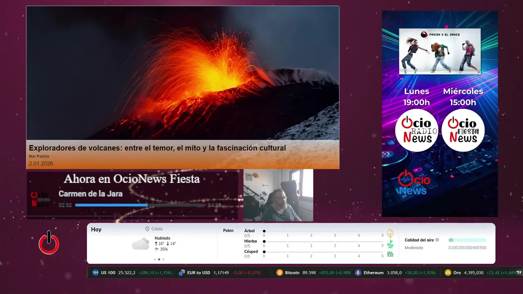Click the second weather carousel dot
The height and width of the screenshot is (294, 523).
coord(159,259)
